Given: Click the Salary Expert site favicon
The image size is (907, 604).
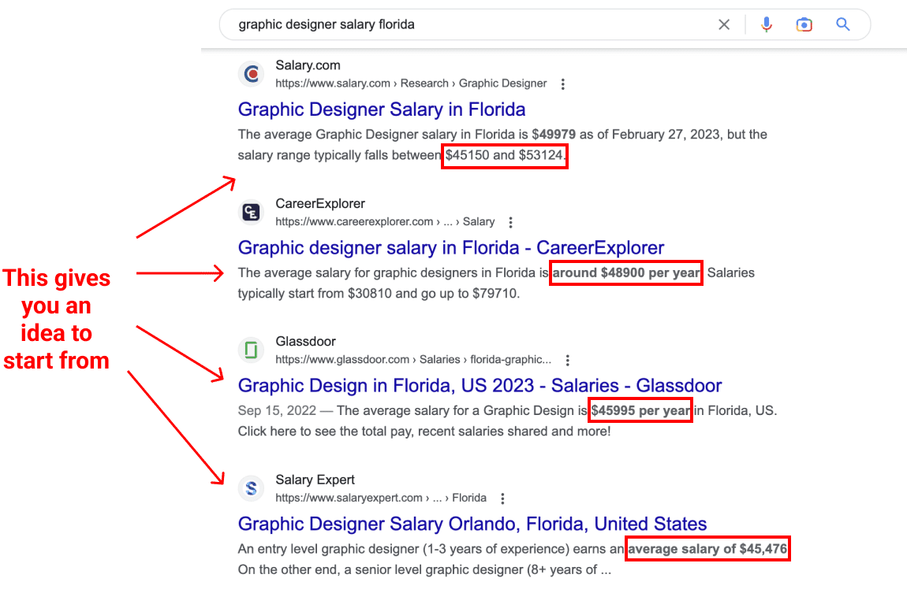Looking at the screenshot, I should (251, 488).
